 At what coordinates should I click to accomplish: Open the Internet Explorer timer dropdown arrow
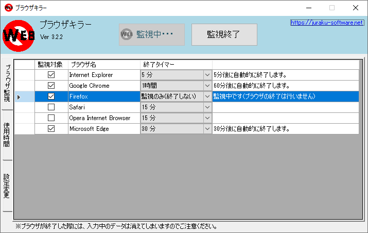(x=207, y=75)
